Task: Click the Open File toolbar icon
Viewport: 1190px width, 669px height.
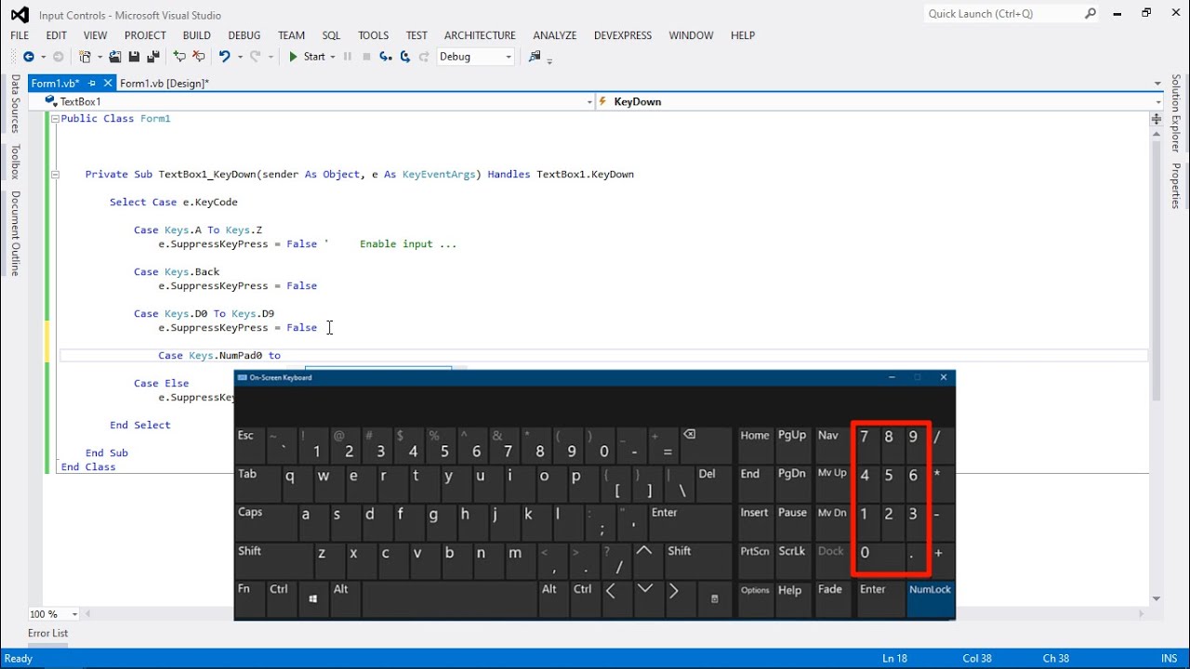Action: pyautogui.click(x=115, y=57)
